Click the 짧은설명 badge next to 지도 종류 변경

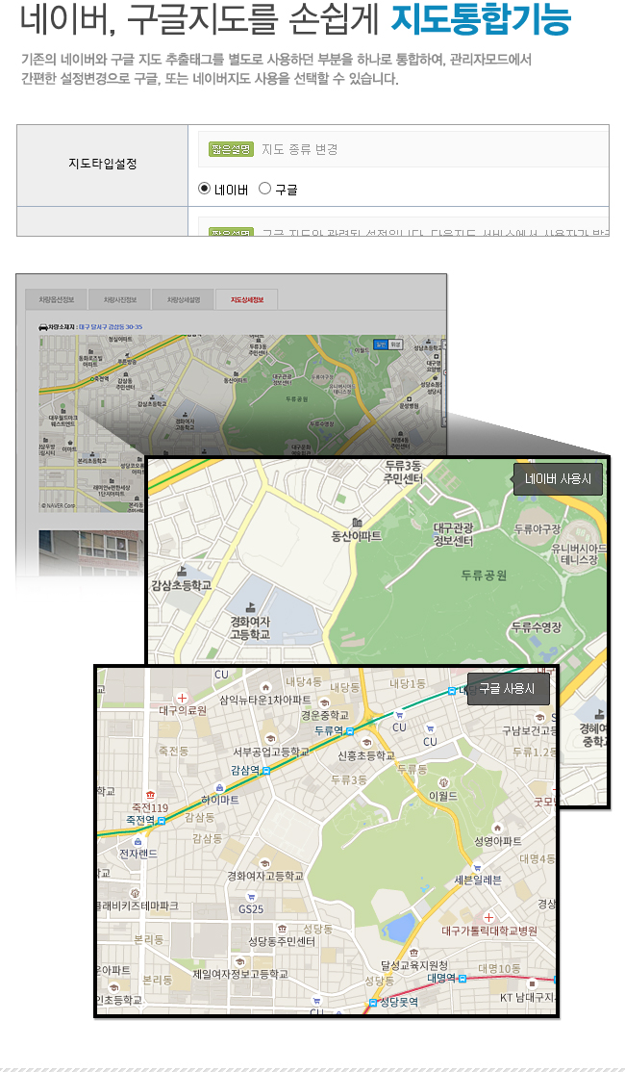pyautogui.click(x=232, y=149)
